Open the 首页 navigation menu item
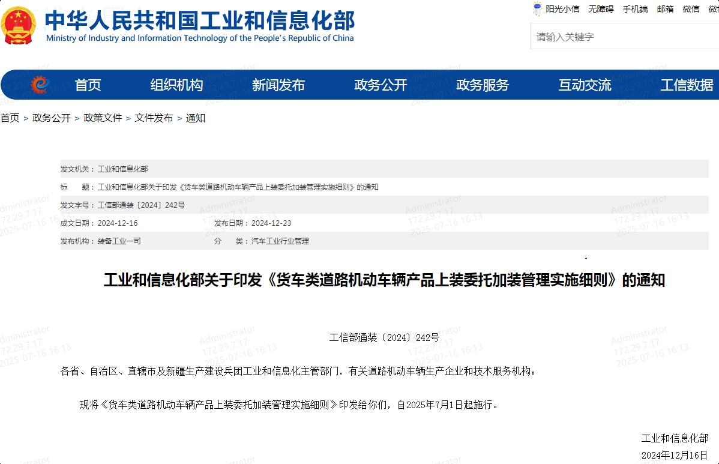The width and height of the screenshot is (719, 464). pos(88,85)
